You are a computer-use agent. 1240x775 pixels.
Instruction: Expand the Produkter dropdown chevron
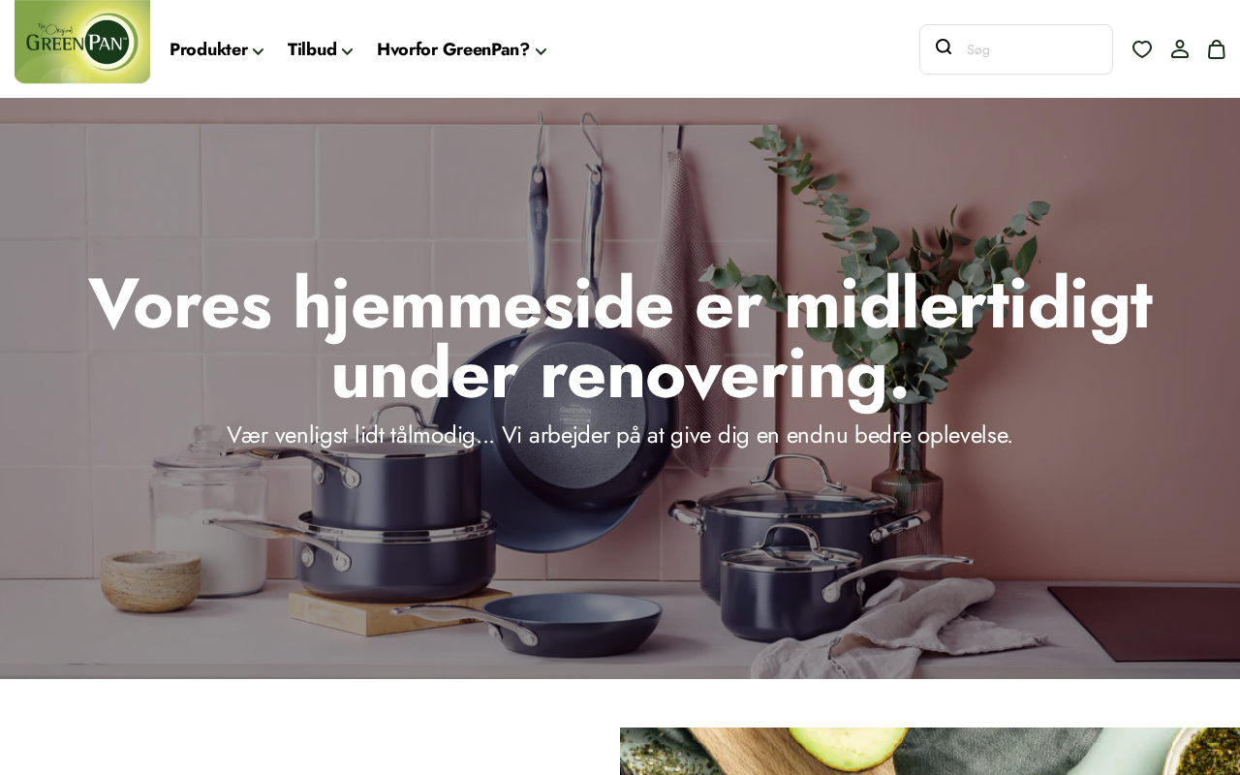tap(259, 51)
